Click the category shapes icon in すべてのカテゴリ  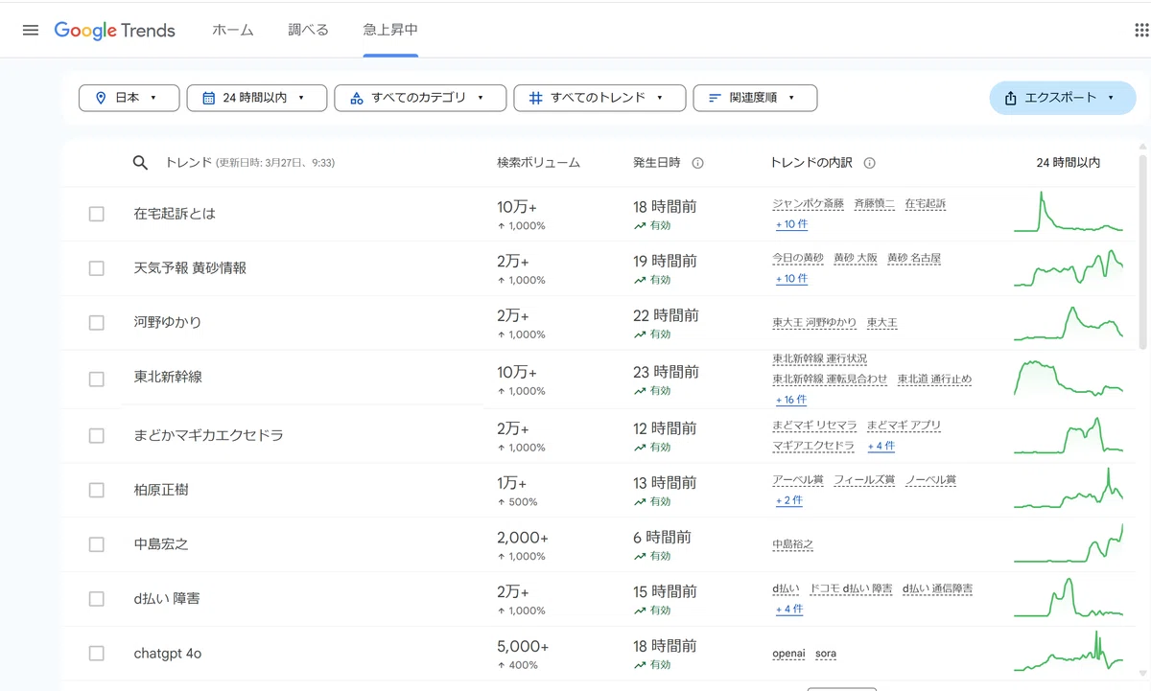pos(357,98)
